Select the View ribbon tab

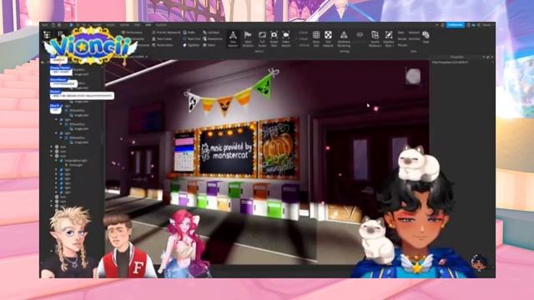tap(148, 25)
